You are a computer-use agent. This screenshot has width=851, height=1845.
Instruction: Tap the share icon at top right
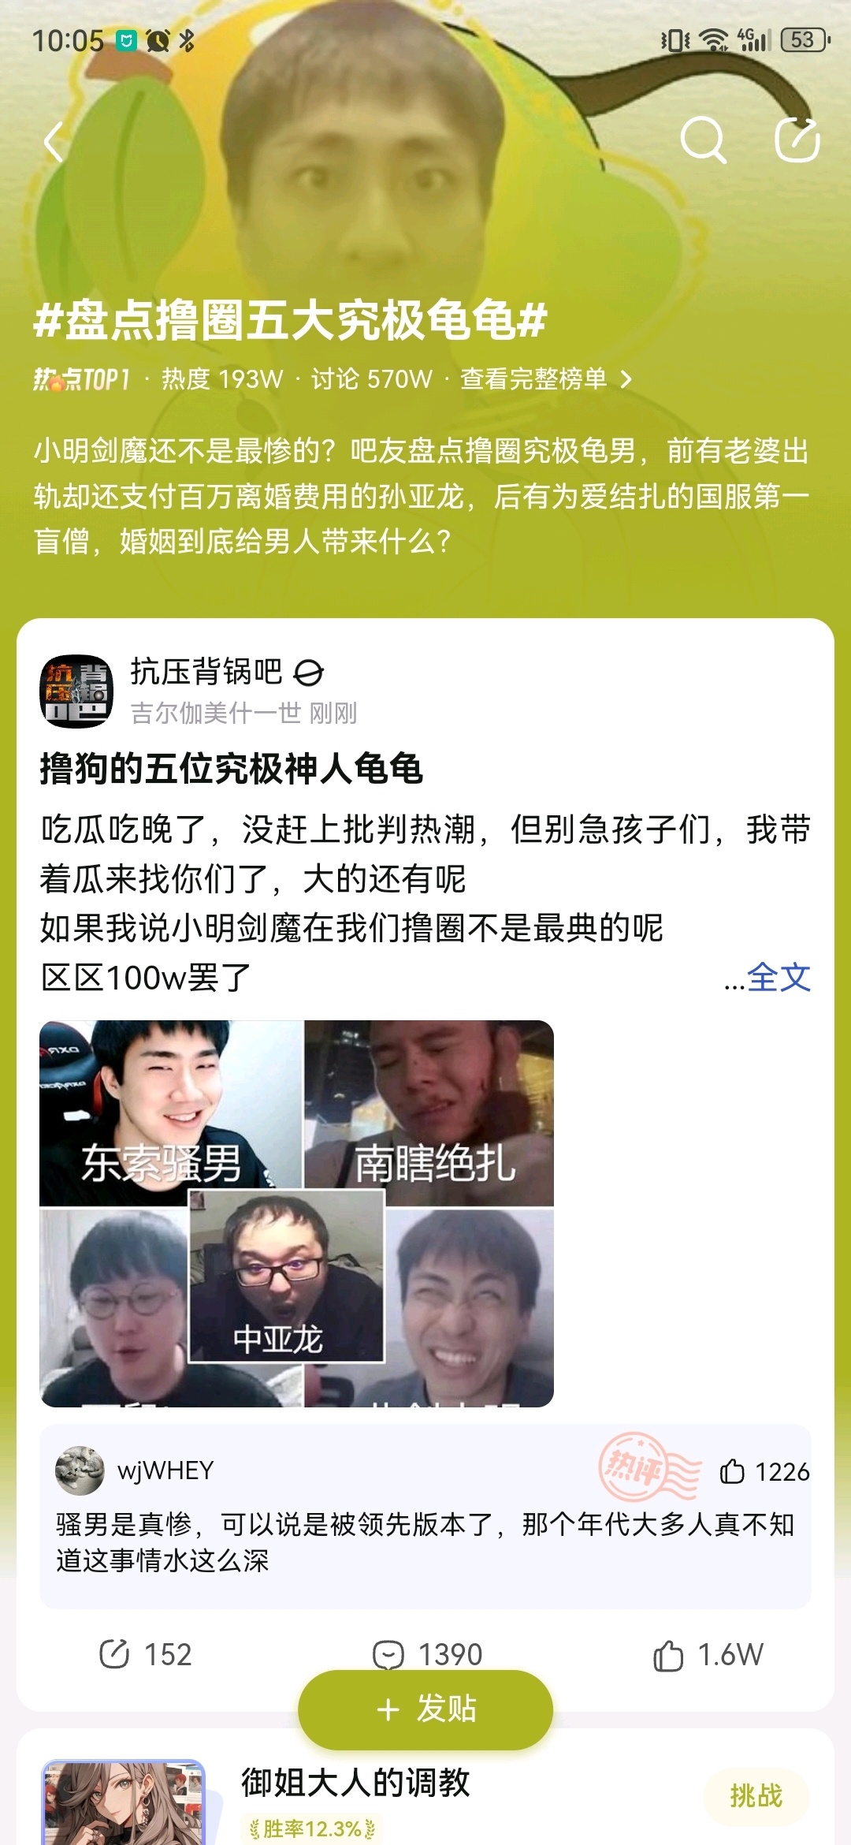(x=797, y=140)
